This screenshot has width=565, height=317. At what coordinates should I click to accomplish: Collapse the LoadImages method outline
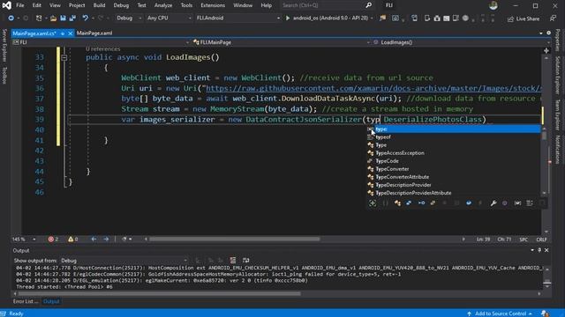click(x=64, y=57)
